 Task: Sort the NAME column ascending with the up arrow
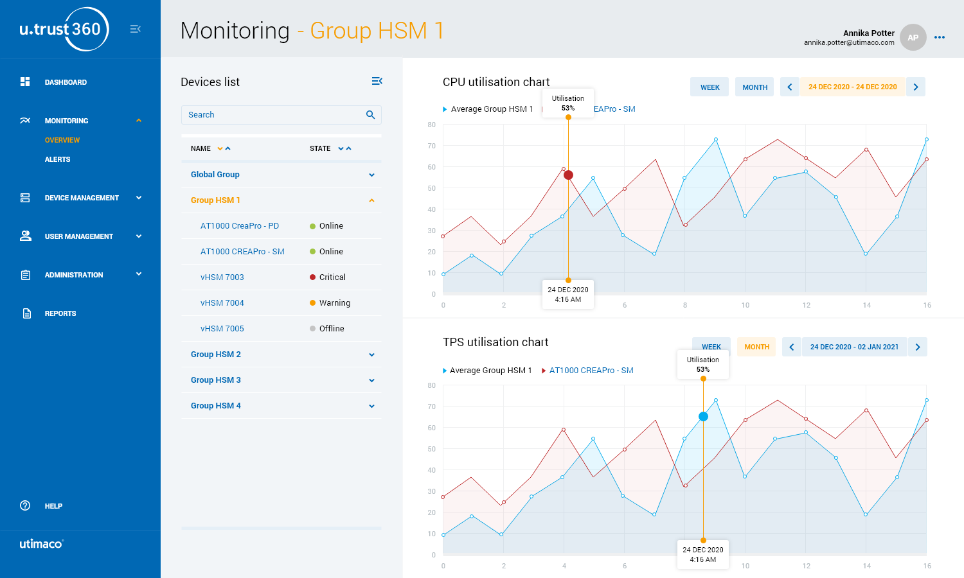(228, 148)
